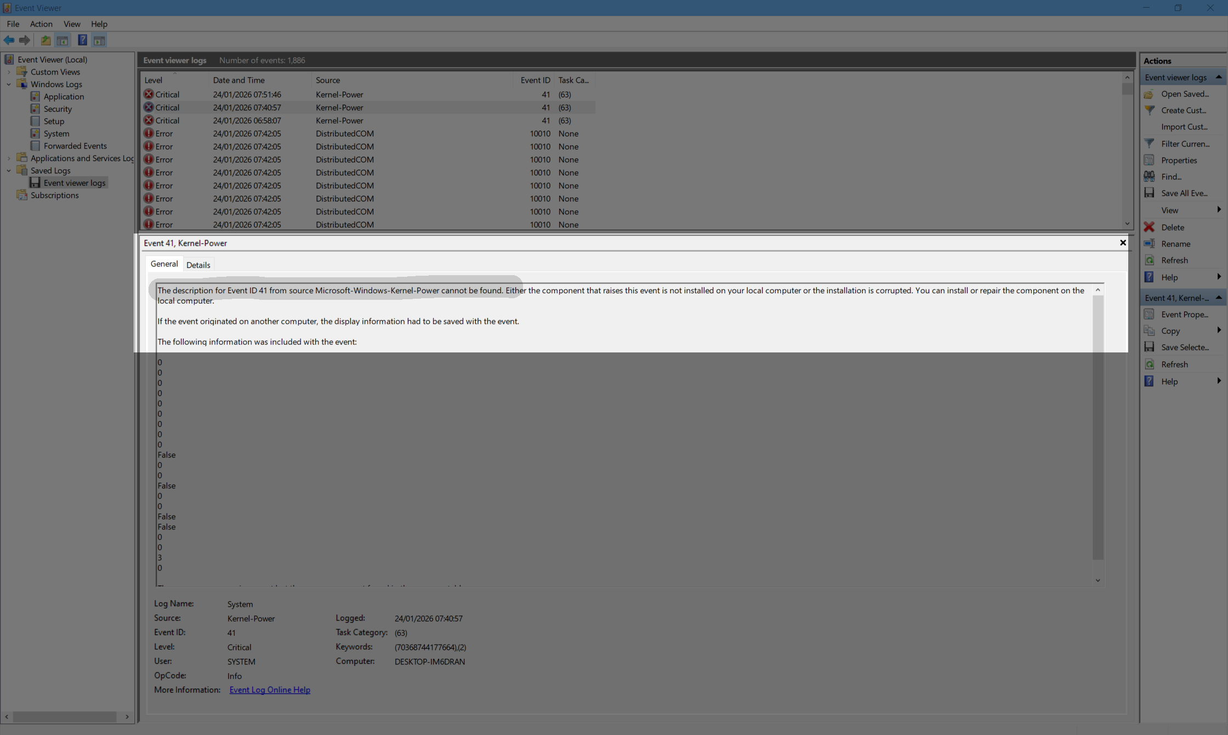1228x735 pixels.
Task: Select the Critical event at 06:58:07
Action: pyautogui.click(x=368, y=121)
